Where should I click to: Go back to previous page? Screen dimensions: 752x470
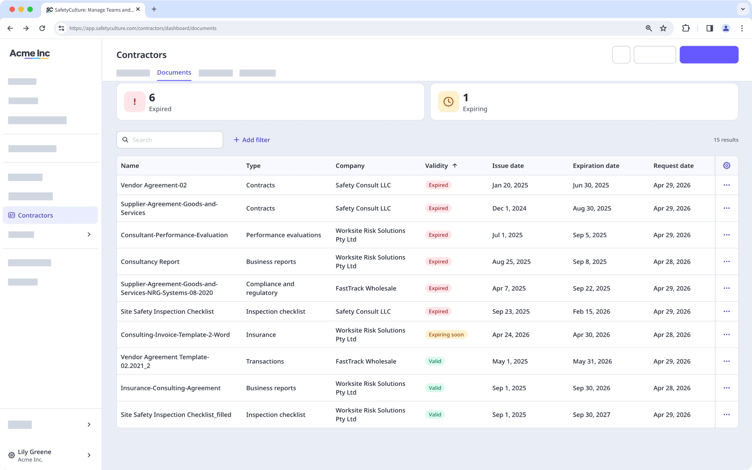(x=10, y=28)
